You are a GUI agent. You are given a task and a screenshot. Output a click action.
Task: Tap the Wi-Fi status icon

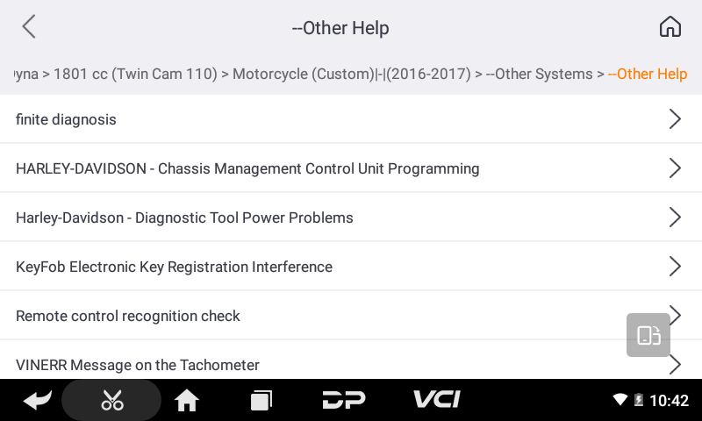620,401
